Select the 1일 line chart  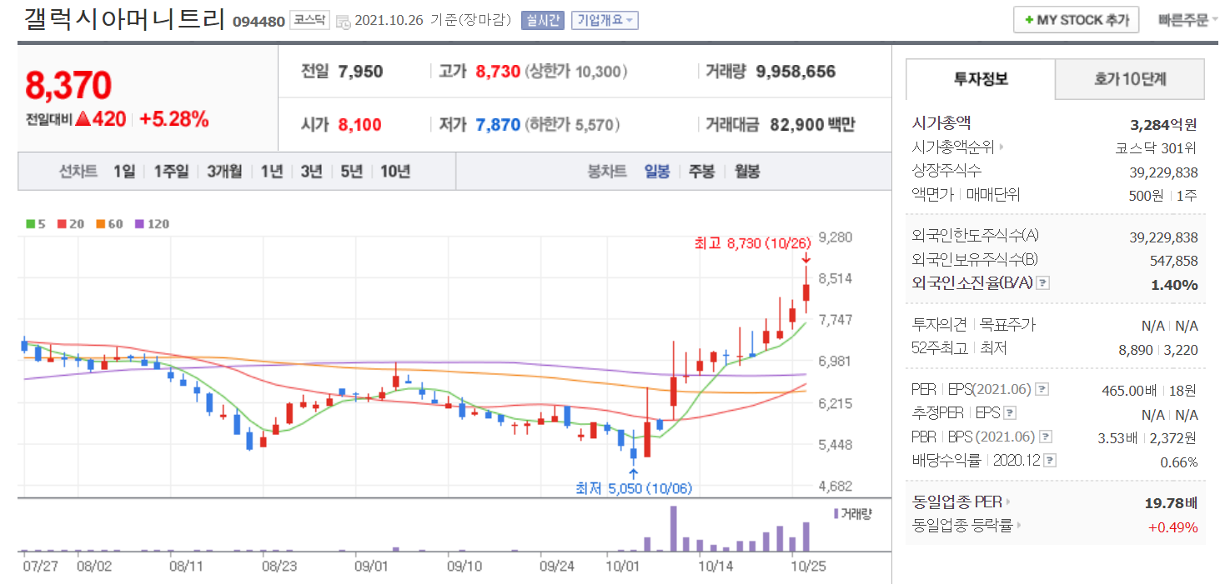click(x=124, y=172)
